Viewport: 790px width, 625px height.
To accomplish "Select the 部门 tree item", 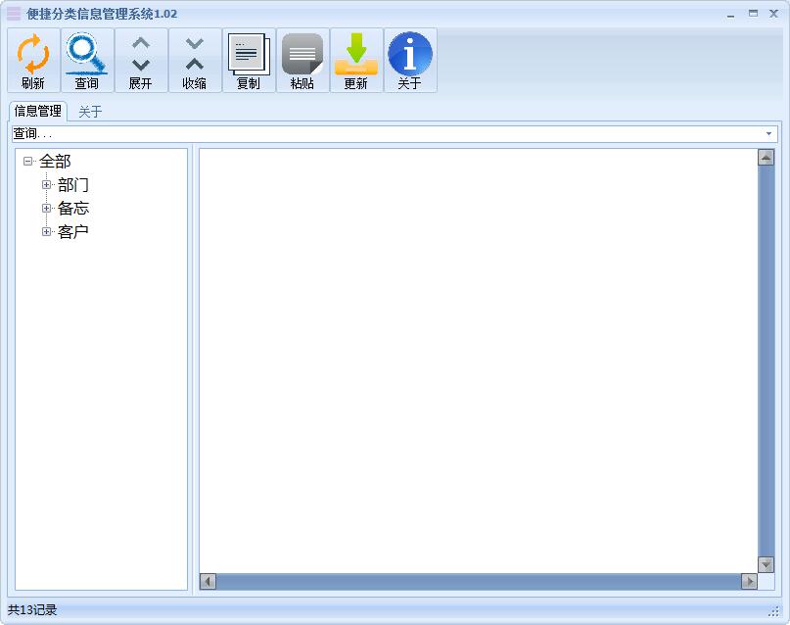I will (x=73, y=185).
